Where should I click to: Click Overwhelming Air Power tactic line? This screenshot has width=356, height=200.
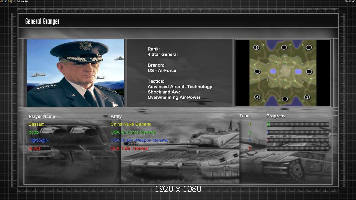(x=174, y=97)
